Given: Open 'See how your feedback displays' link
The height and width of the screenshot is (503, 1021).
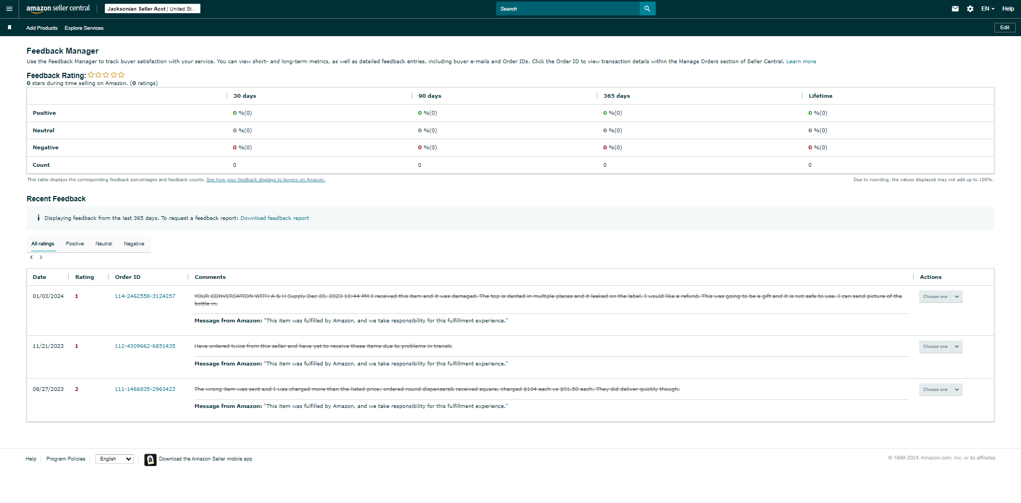Looking at the screenshot, I should (265, 180).
